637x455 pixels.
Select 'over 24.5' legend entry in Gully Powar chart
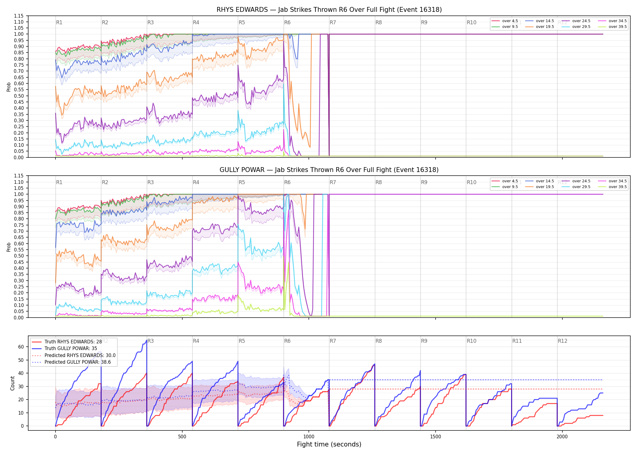pos(576,181)
